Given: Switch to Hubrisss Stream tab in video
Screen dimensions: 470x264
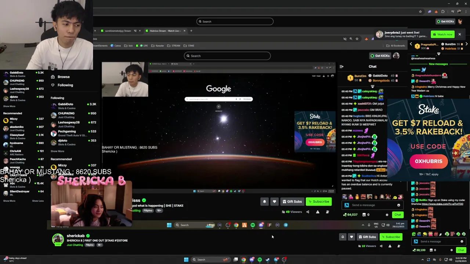Looking at the screenshot, I should (x=165, y=31).
